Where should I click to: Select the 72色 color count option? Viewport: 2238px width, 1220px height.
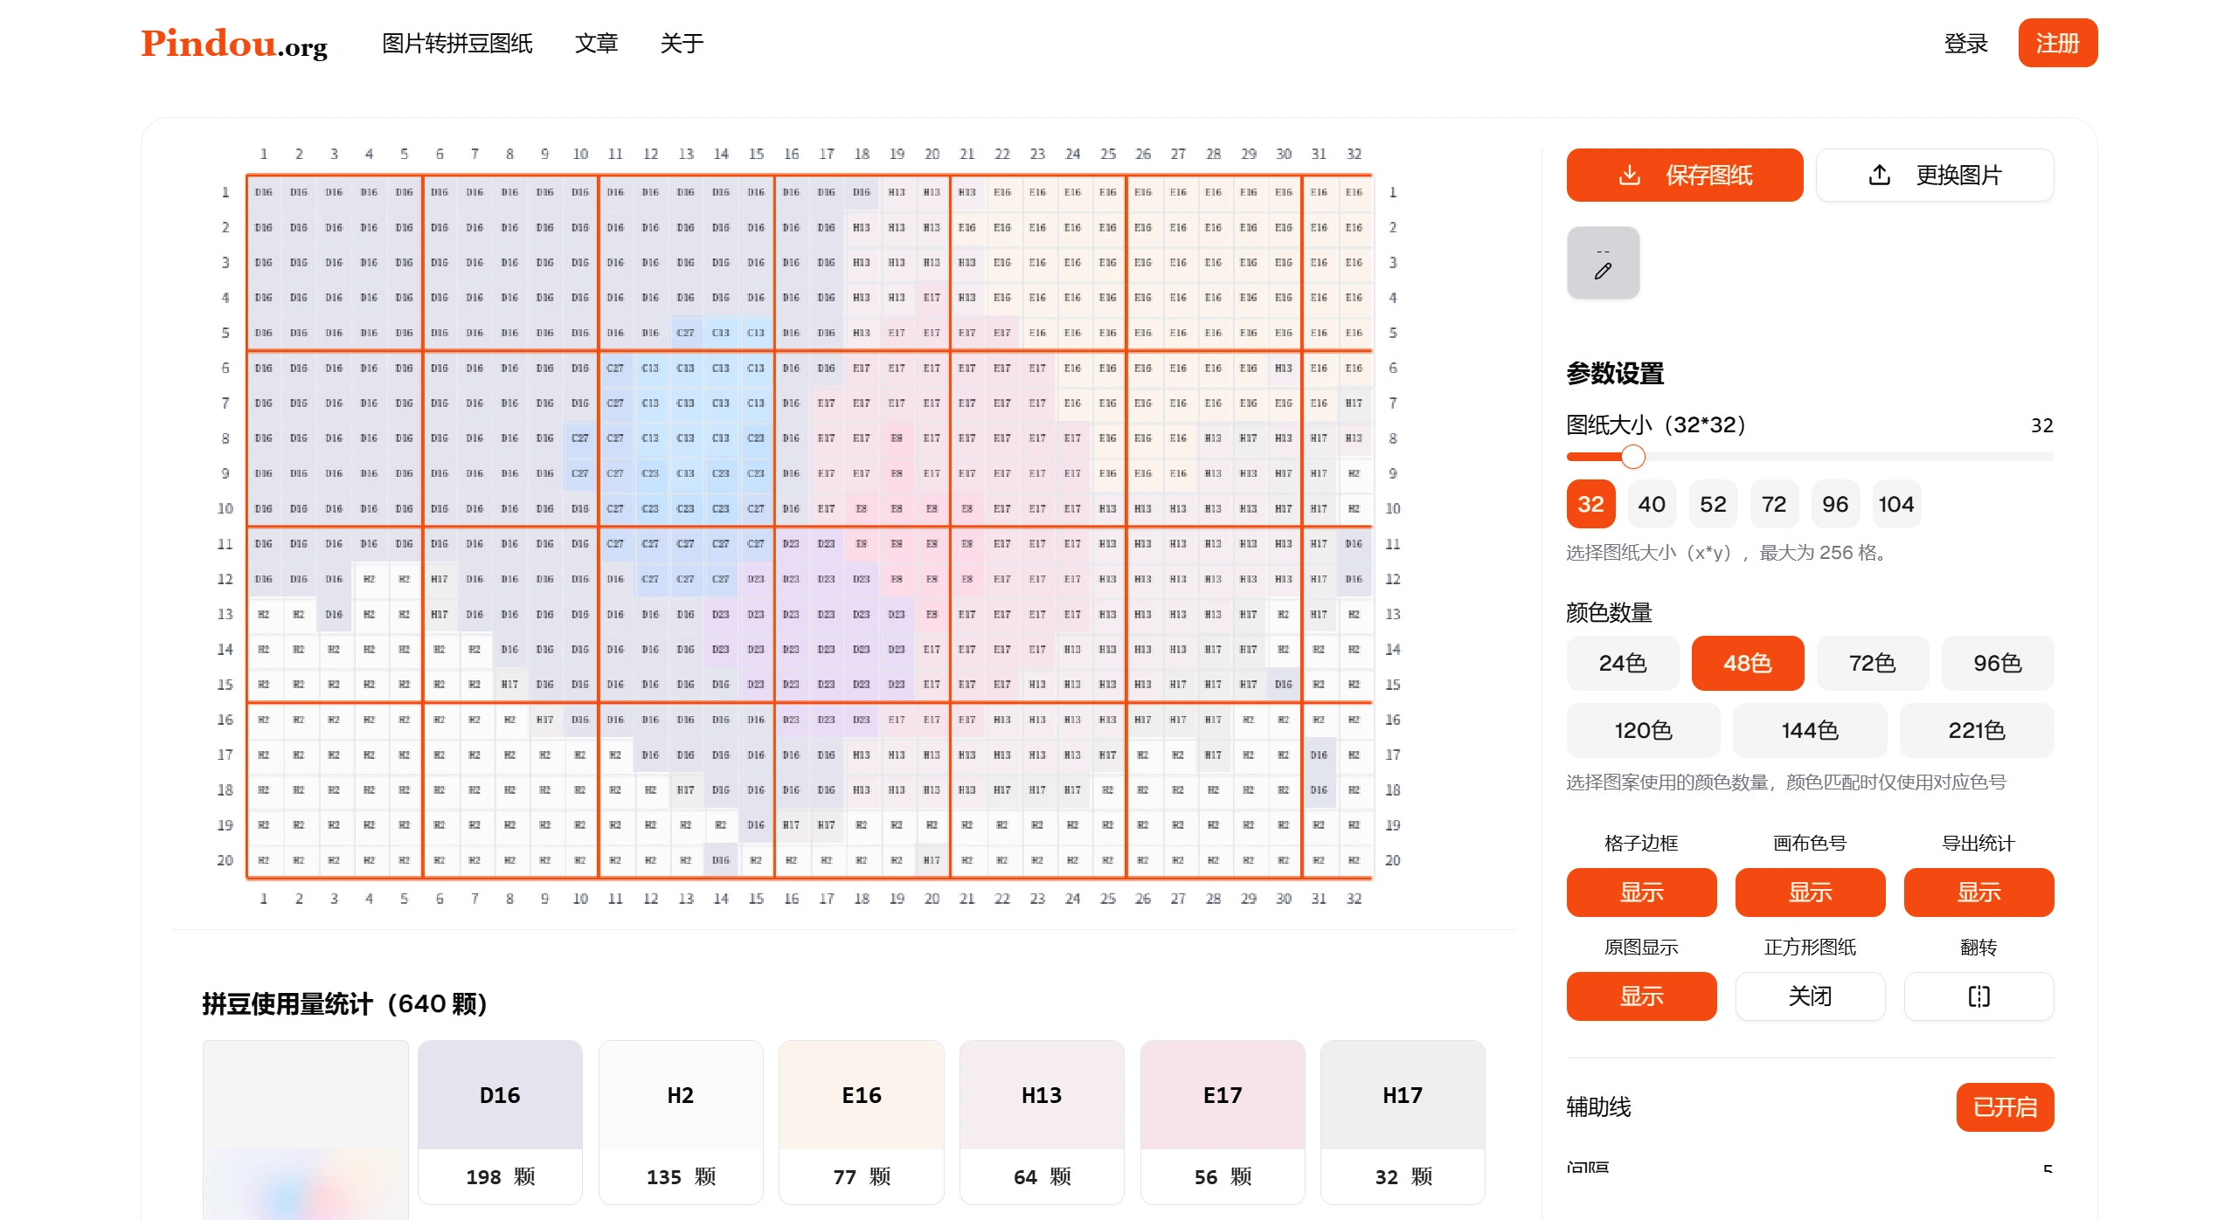(1871, 664)
